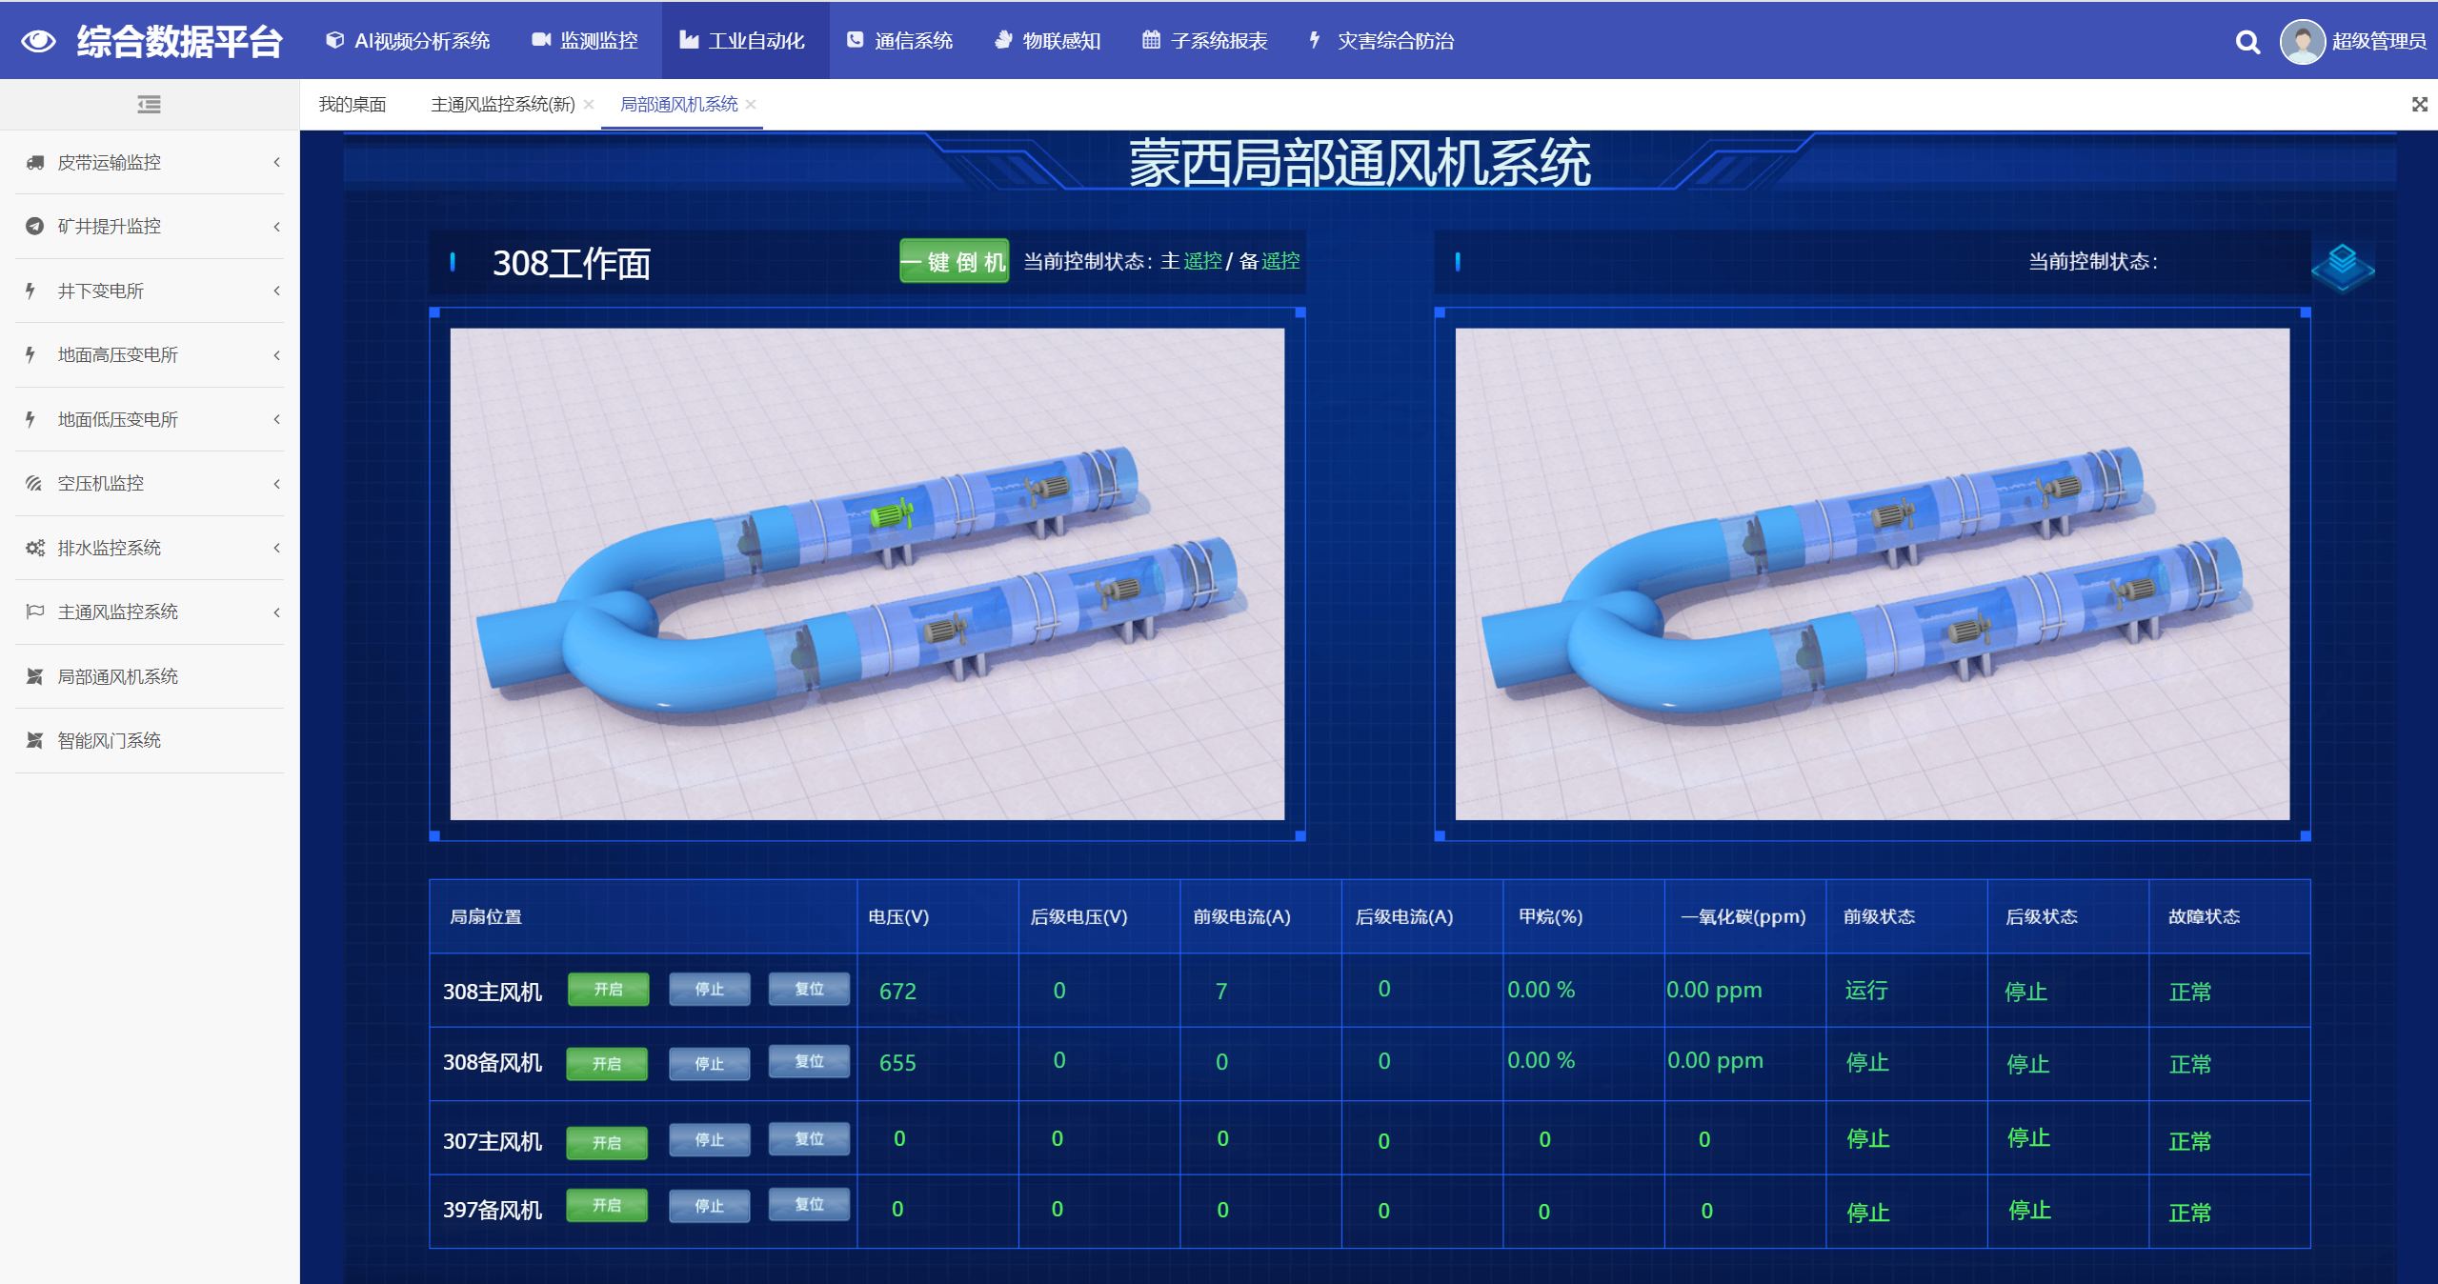
Task: Click the fullscreen expand icon at the tab bar's right end
Action: [2419, 105]
